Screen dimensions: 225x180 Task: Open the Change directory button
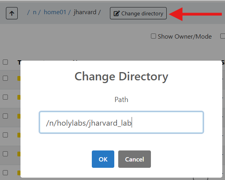point(138,13)
